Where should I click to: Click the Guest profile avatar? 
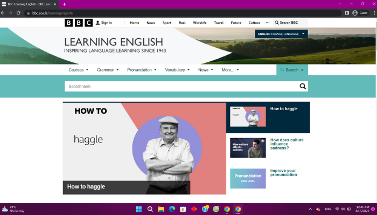click(355, 13)
